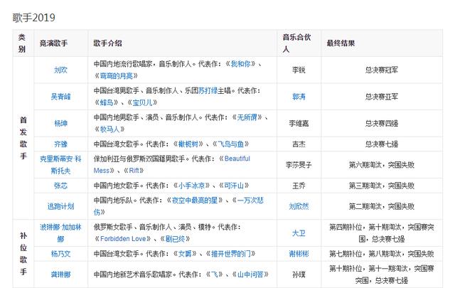Open music partner 谢彬彬 link

299,254
